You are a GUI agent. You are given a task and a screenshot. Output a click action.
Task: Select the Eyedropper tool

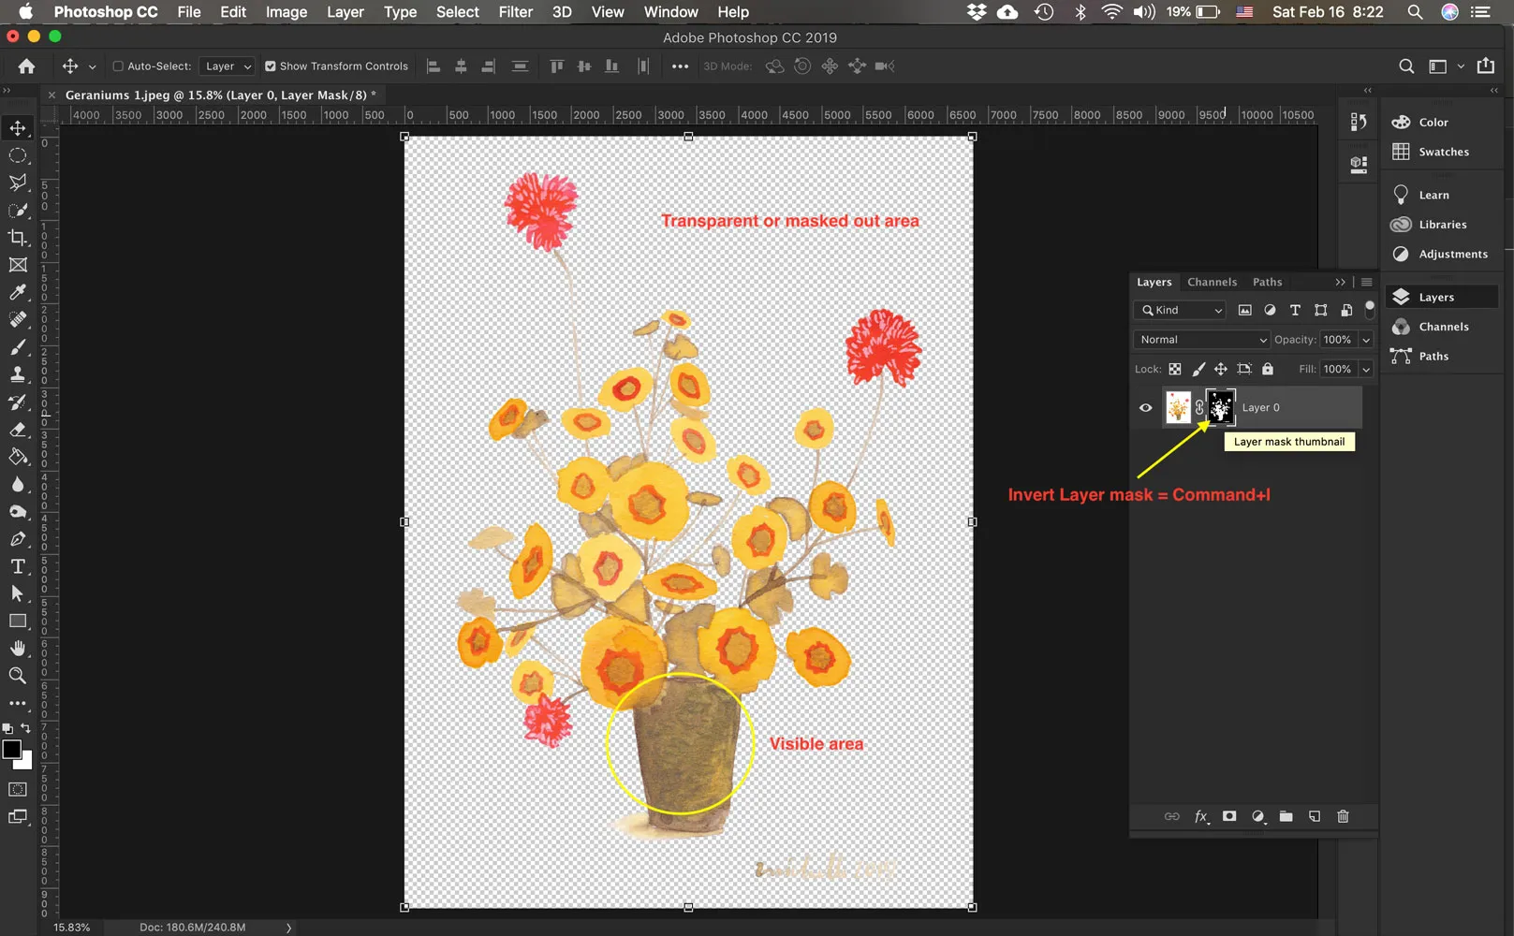click(x=18, y=293)
